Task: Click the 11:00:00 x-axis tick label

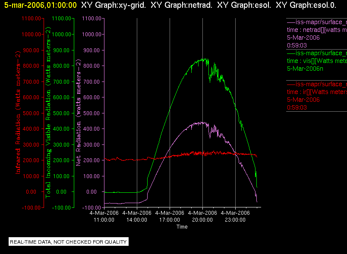Action: tap(104, 220)
